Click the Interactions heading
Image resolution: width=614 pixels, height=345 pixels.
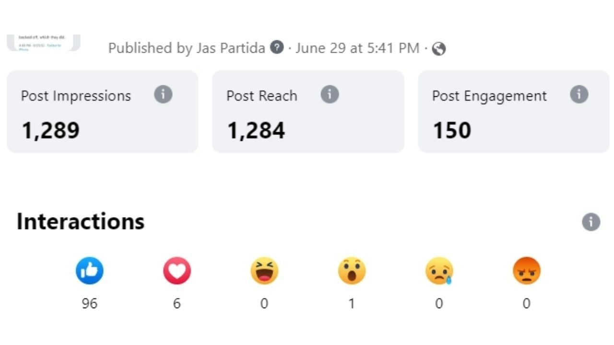point(81,221)
